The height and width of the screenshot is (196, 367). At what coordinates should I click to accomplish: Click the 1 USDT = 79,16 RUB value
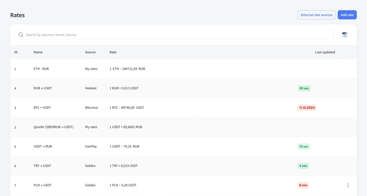click(x=124, y=146)
